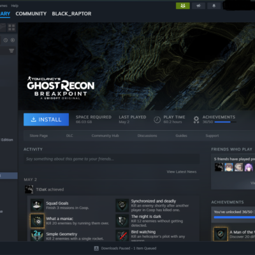Open the notifications bell icon
Screen dimensions: 255x255
tap(214, 6)
